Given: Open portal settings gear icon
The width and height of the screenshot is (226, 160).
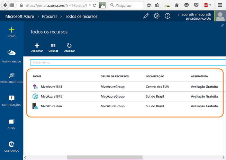Looking at the screenshot, I should [x=157, y=16].
